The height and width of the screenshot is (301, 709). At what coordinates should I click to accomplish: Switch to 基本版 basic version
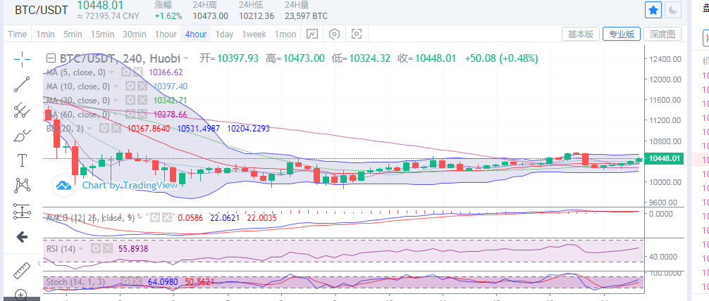click(581, 34)
